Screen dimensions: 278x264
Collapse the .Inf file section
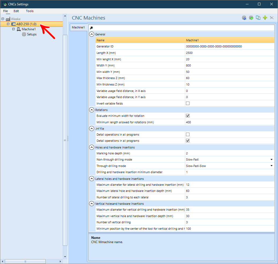pyautogui.click(x=92, y=129)
